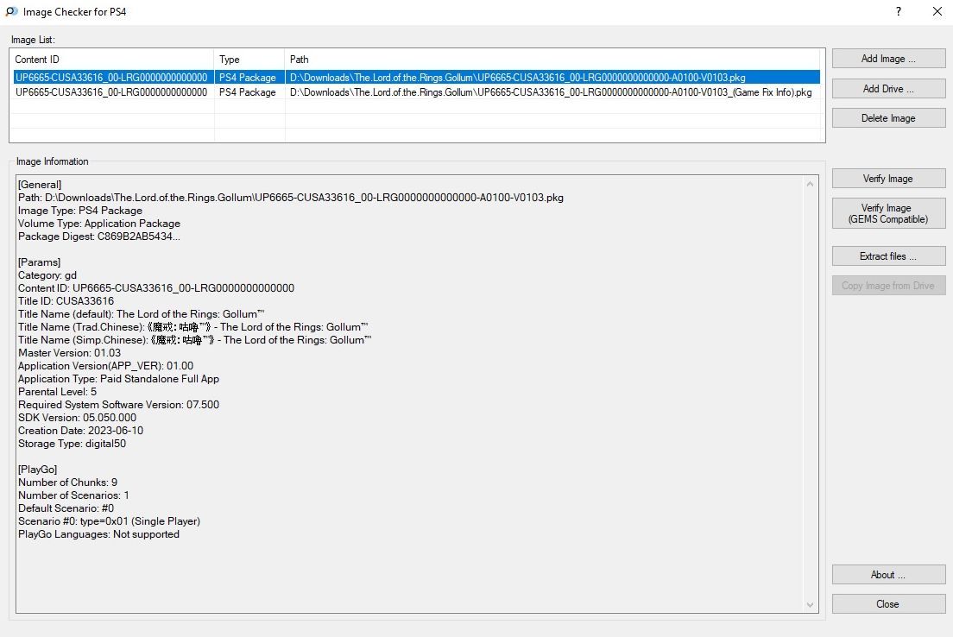The width and height of the screenshot is (953, 637).
Task: Sort list by Content ID column header
Action: pos(112,60)
